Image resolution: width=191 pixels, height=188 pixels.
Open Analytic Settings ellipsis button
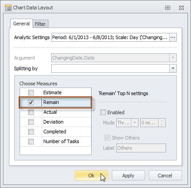pyautogui.click(x=173, y=37)
